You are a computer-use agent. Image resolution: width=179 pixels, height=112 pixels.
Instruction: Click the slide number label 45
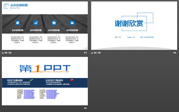click(x=85, y=108)
